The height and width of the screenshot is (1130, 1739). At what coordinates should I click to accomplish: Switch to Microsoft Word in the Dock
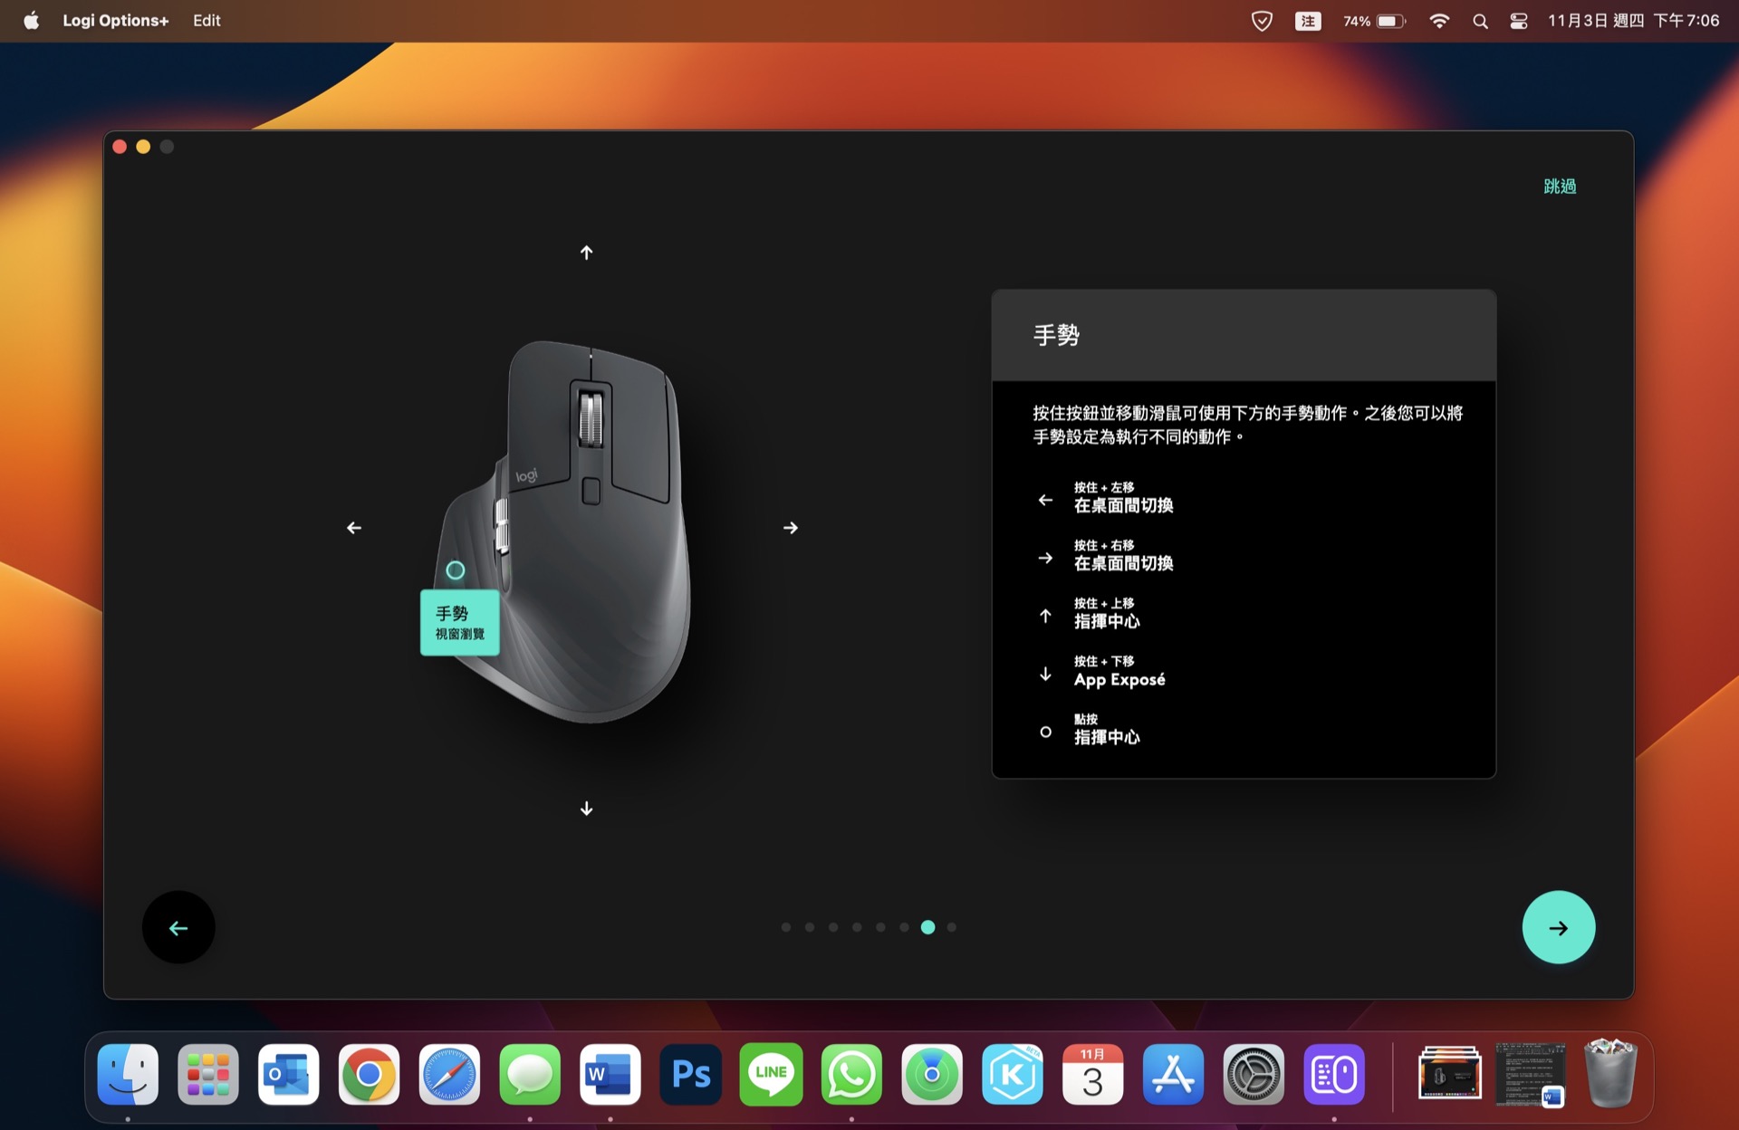pos(610,1075)
